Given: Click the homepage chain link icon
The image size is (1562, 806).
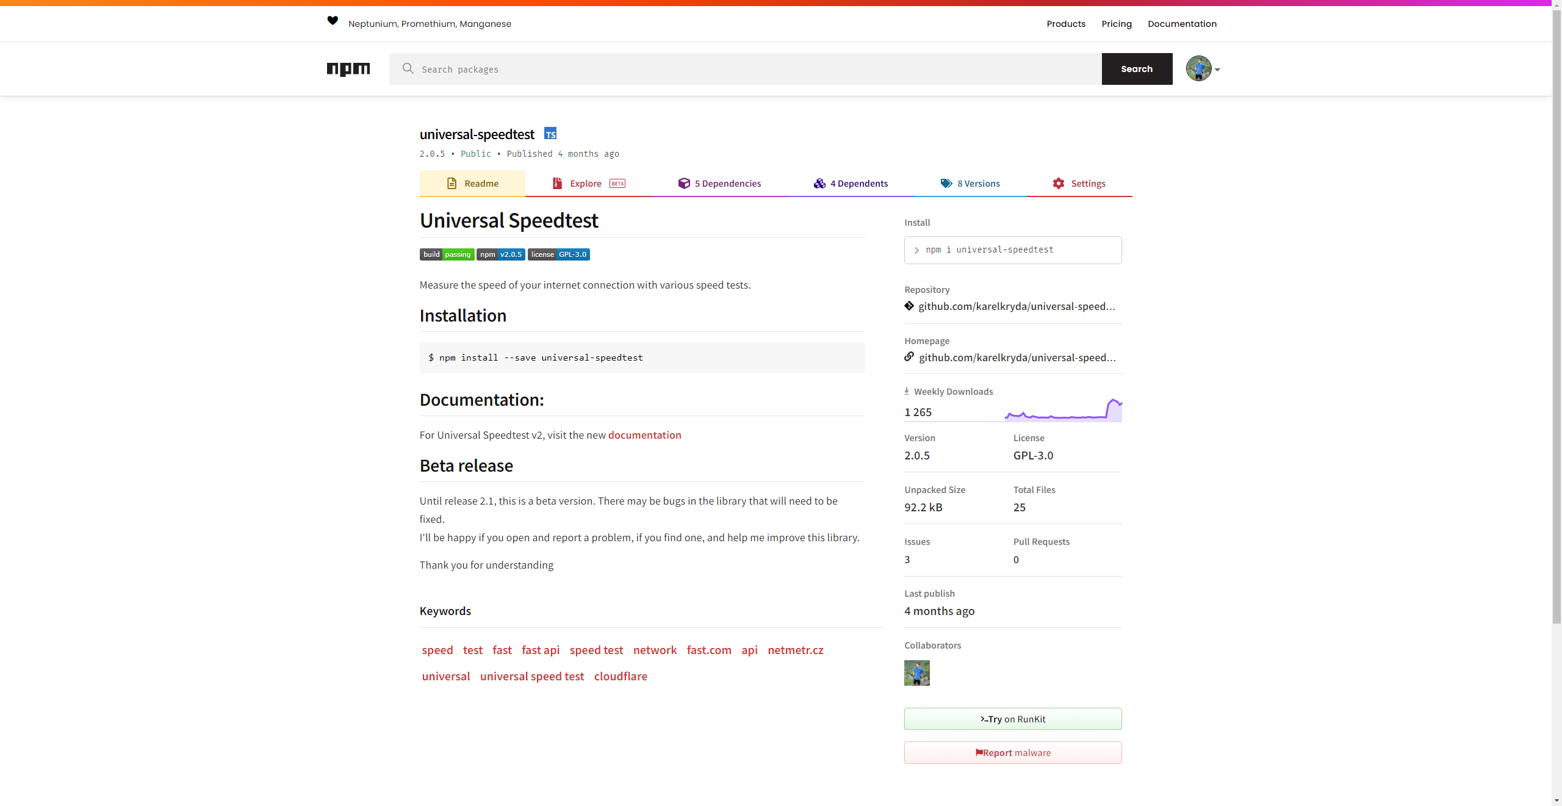Looking at the screenshot, I should [x=909, y=357].
